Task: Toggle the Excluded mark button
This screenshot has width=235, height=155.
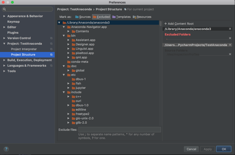Action: click(101, 17)
